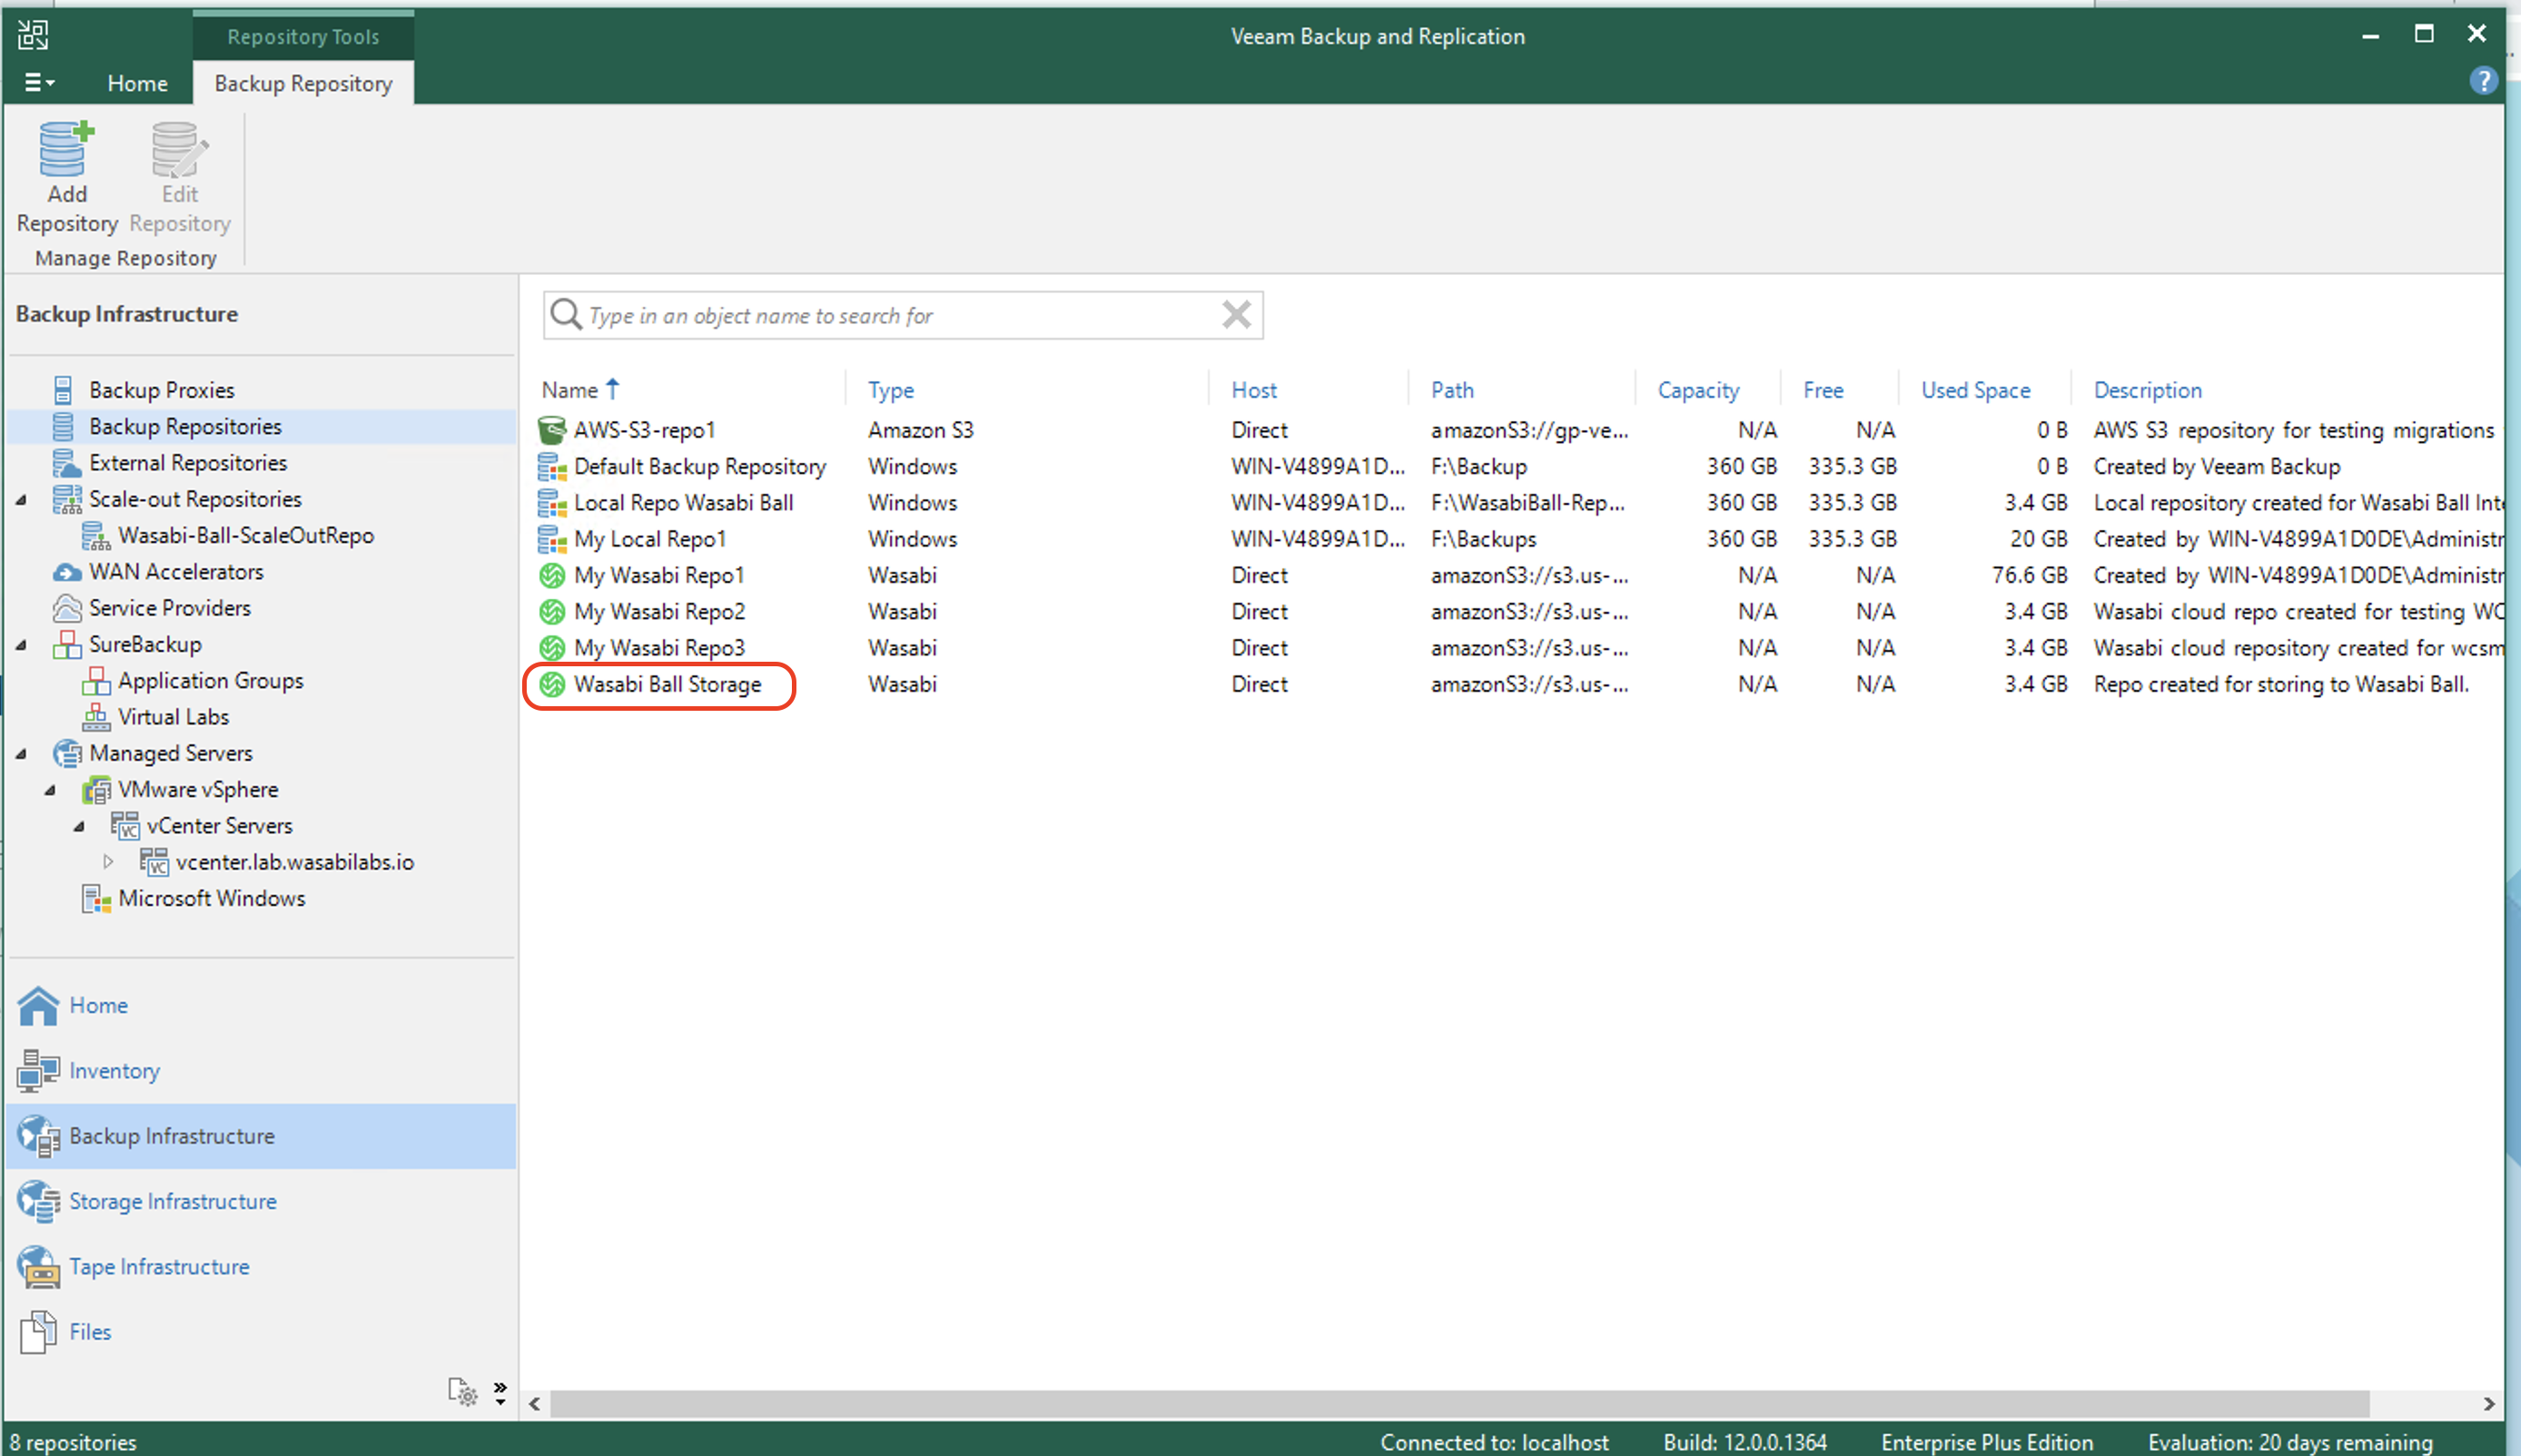Click the app system icon in title bar

click(x=33, y=36)
